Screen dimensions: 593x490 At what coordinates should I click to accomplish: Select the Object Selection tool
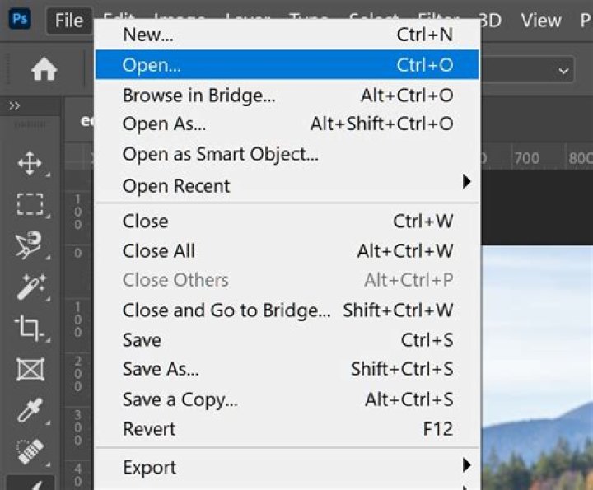pos(30,245)
